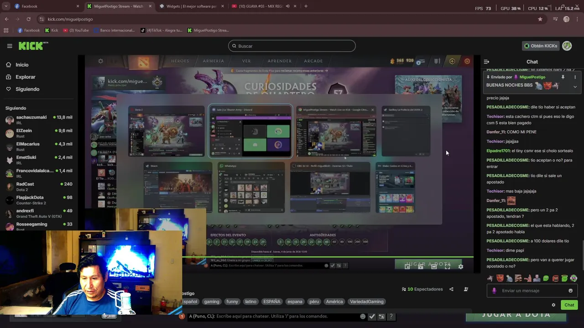The height and width of the screenshot is (328, 584).
Task: Click the green Chat send button
Action: click(x=569, y=305)
